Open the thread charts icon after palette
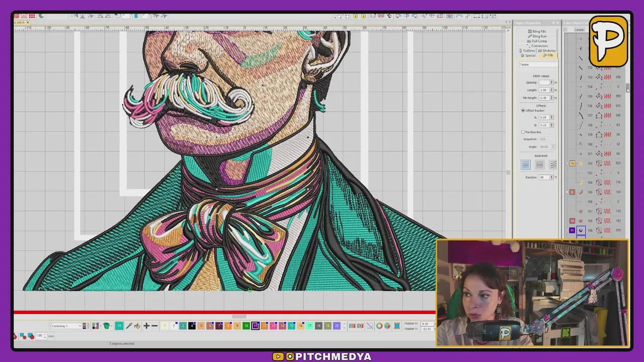This screenshot has width=644, height=362. point(352,326)
